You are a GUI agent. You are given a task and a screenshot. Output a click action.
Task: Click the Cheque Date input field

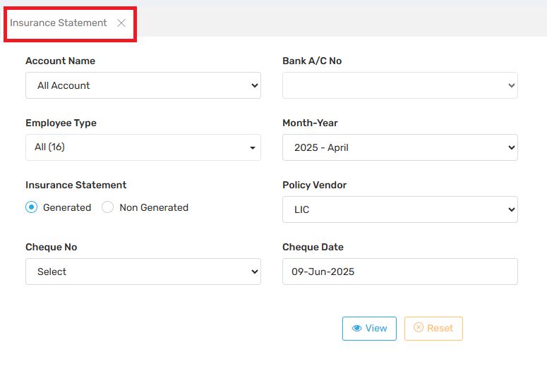coord(399,272)
